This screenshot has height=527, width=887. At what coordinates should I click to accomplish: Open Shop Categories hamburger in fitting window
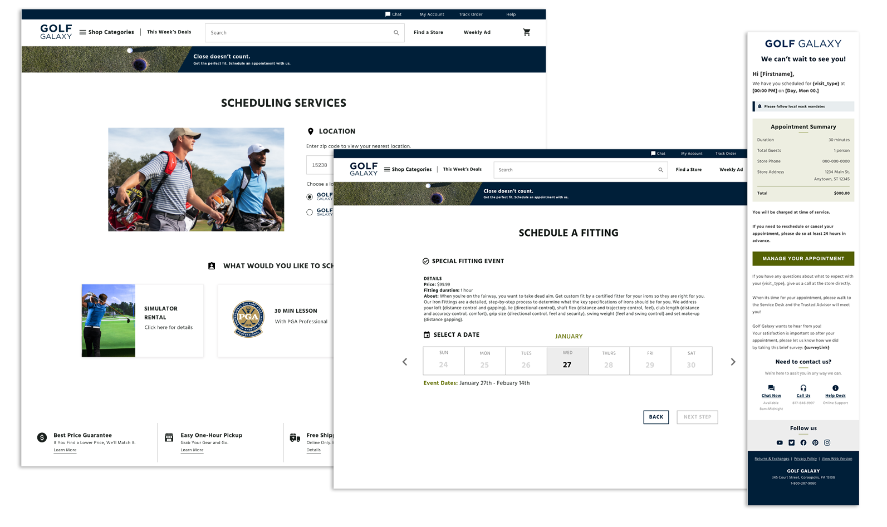tap(387, 170)
